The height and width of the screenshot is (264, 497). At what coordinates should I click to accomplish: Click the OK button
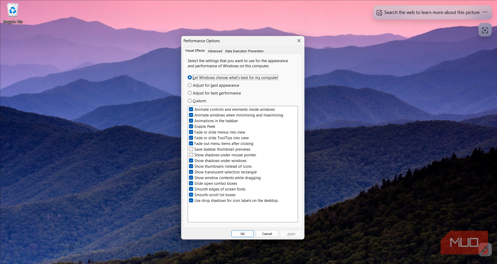pyautogui.click(x=242, y=234)
